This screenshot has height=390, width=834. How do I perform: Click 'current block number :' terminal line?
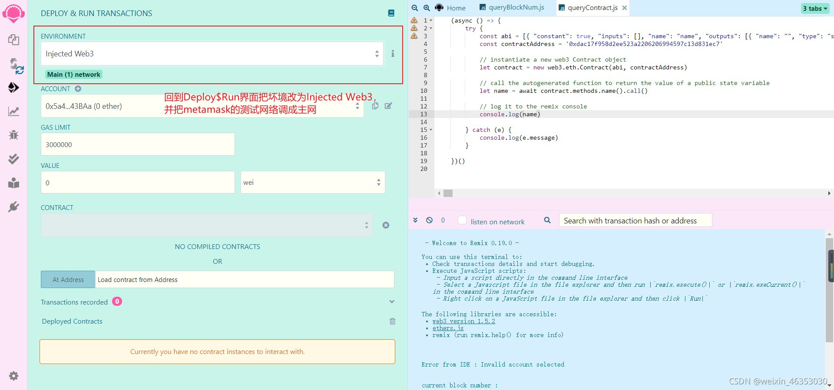(460, 385)
